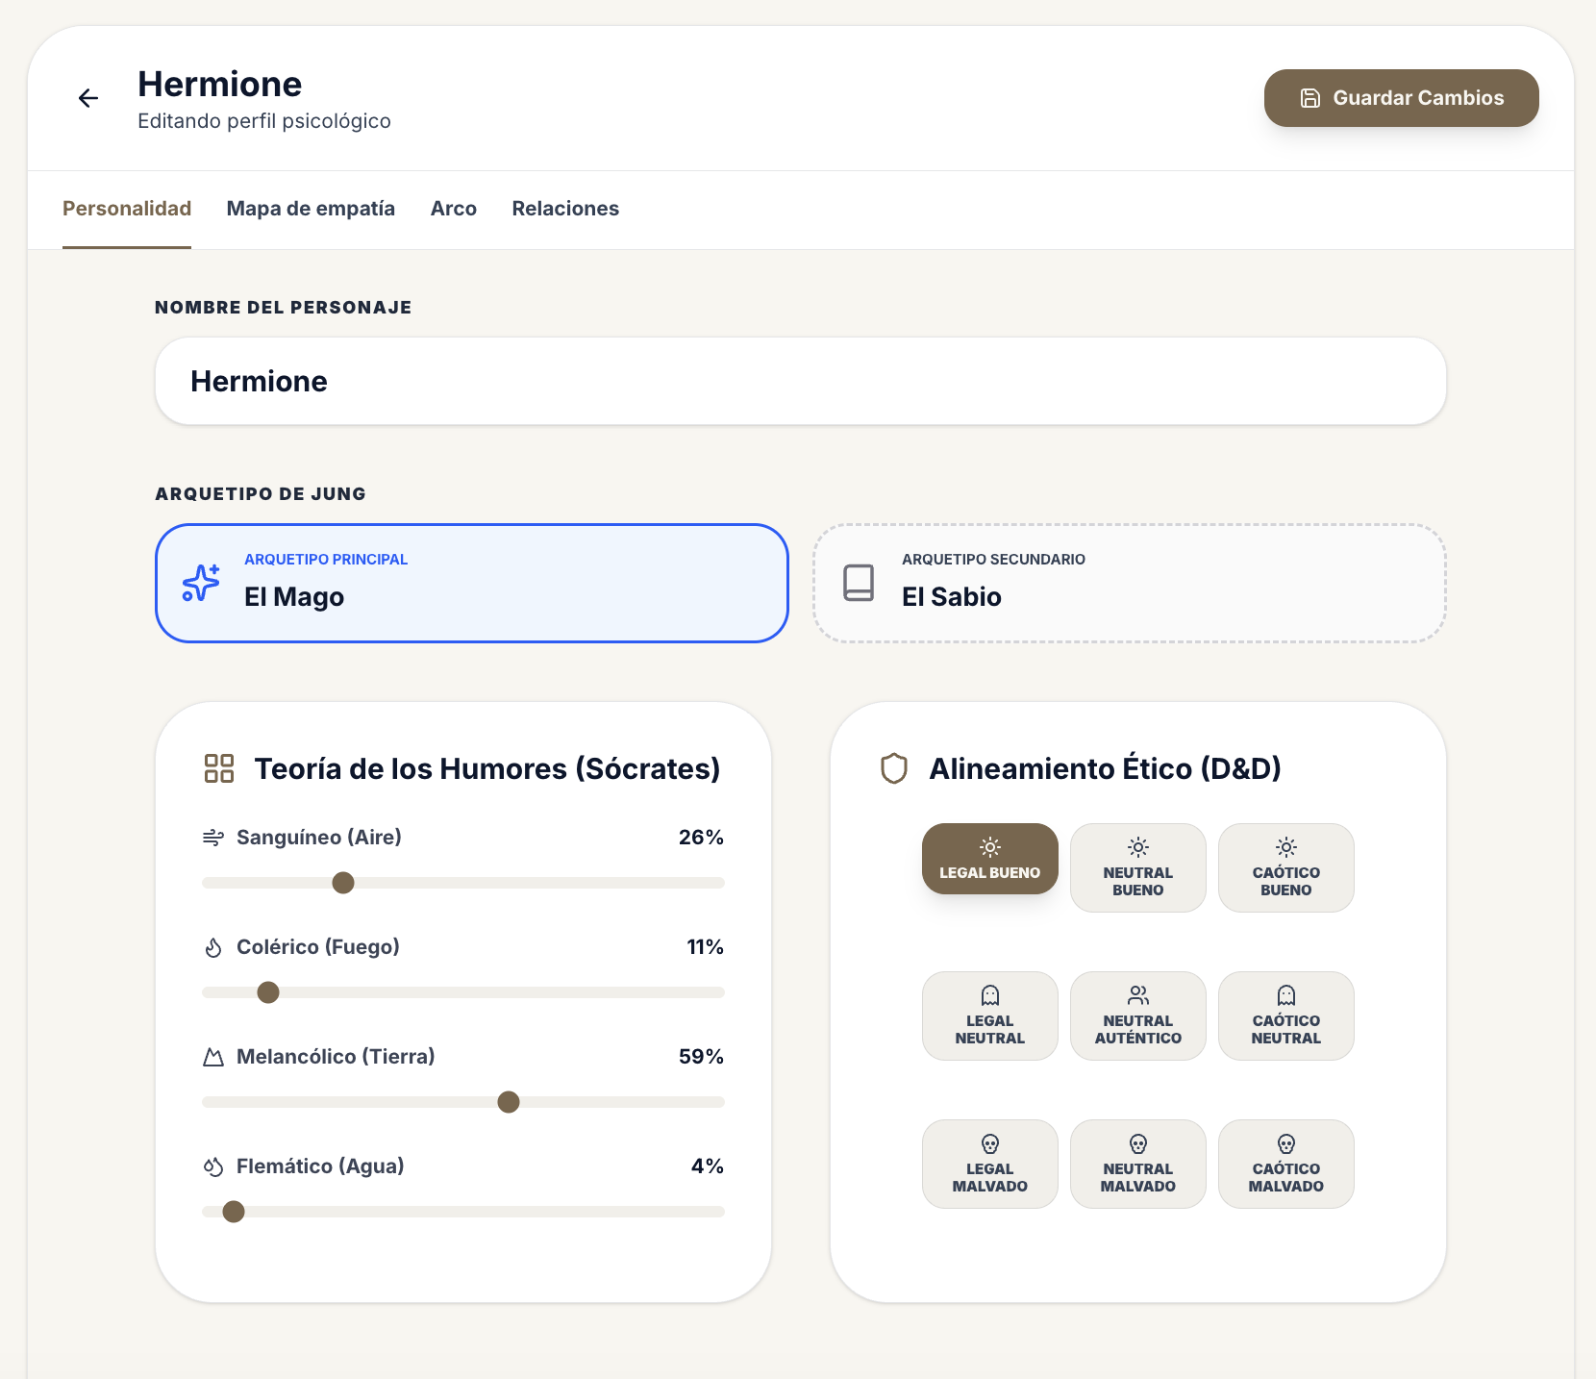Switch to the Mapa de empatía tab
Screen dimensions: 1596x1379
coord(311,208)
